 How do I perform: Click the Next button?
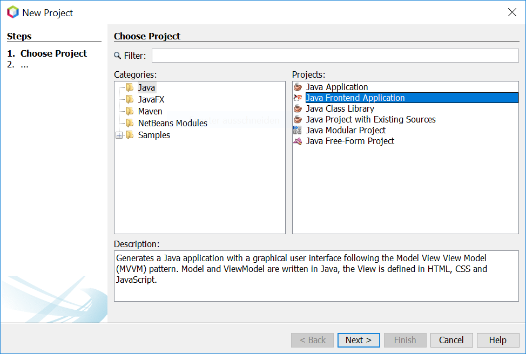click(x=359, y=340)
